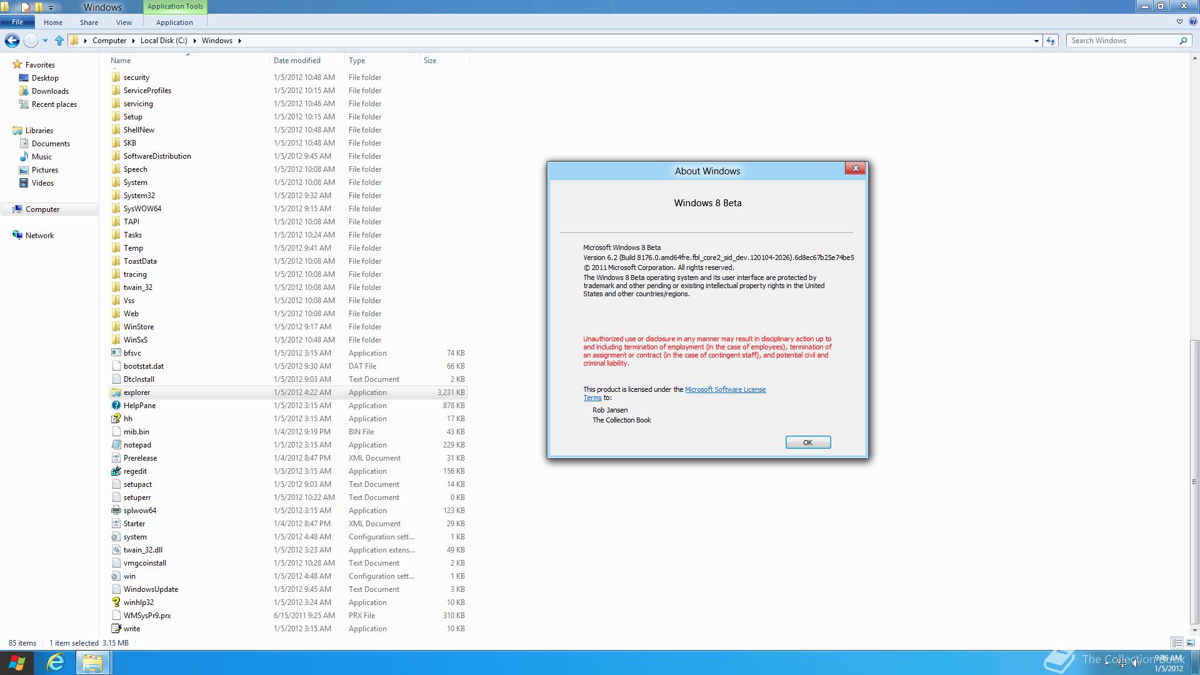Select the WMSysPr9.prx file
Image resolution: width=1200 pixels, height=675 pixels.
point(147,616)
